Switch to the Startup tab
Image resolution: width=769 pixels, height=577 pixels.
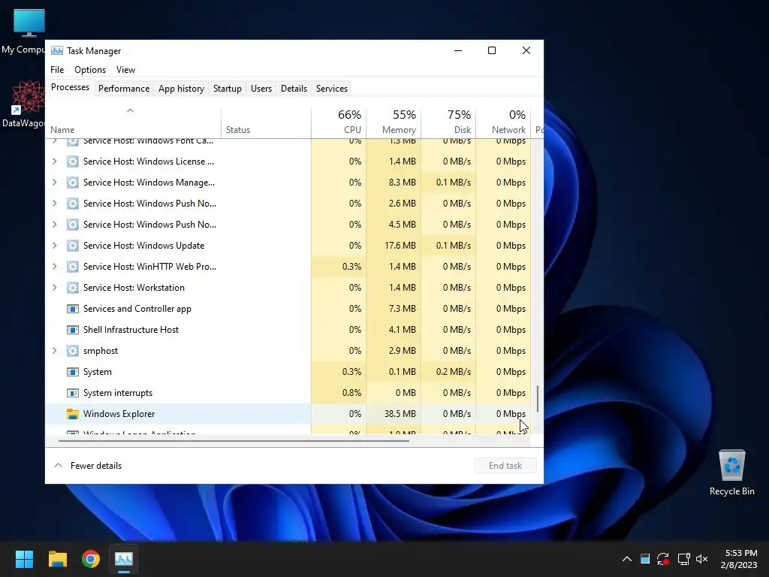coord(227,89)
